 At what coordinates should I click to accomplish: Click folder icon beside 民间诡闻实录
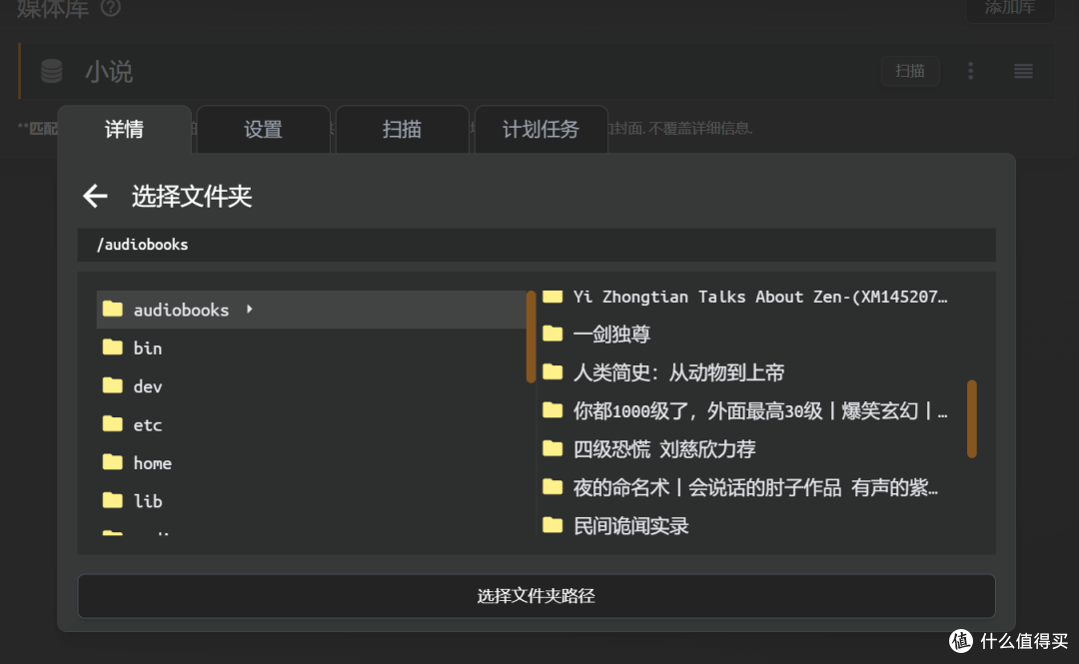552,525
